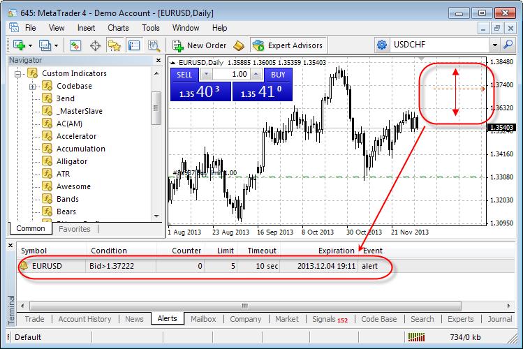Click the gear icon beside USDCHF
This screenshot has width=523, height=349.
(382, 45)
